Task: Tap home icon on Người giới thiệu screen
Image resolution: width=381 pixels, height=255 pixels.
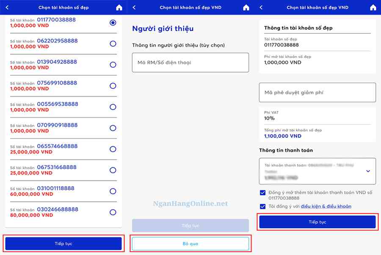Action: 246,8
